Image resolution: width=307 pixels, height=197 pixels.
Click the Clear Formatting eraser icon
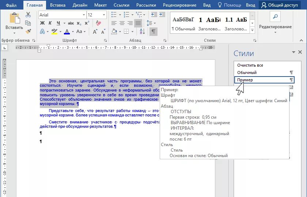98,23
